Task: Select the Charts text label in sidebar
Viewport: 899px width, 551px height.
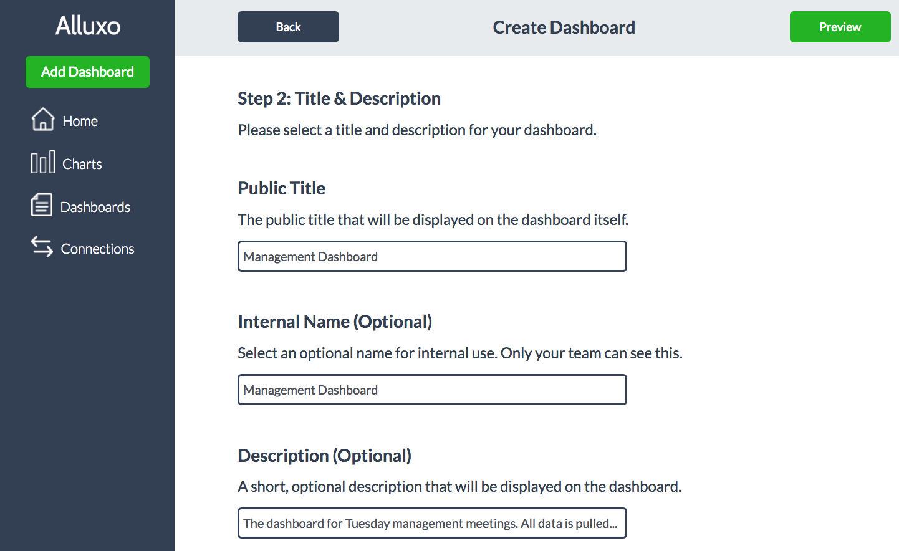Action: pyautogui.click(x=82, y=164)
